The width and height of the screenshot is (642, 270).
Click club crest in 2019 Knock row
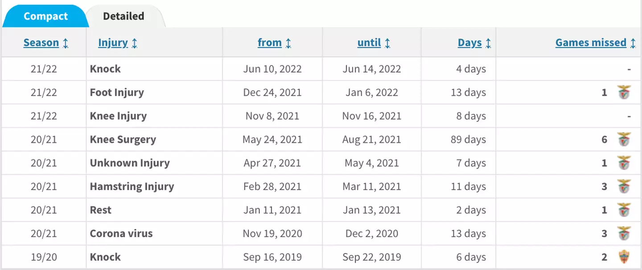(624, 257)
